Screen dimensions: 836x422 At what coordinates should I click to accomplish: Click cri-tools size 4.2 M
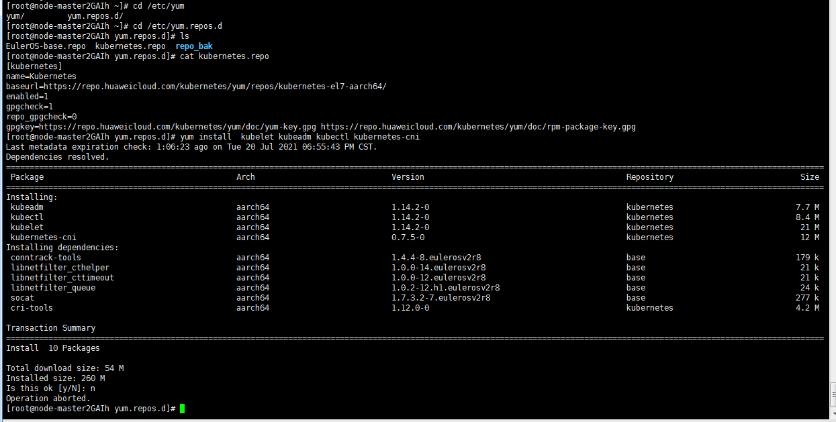tap(807, 308)
